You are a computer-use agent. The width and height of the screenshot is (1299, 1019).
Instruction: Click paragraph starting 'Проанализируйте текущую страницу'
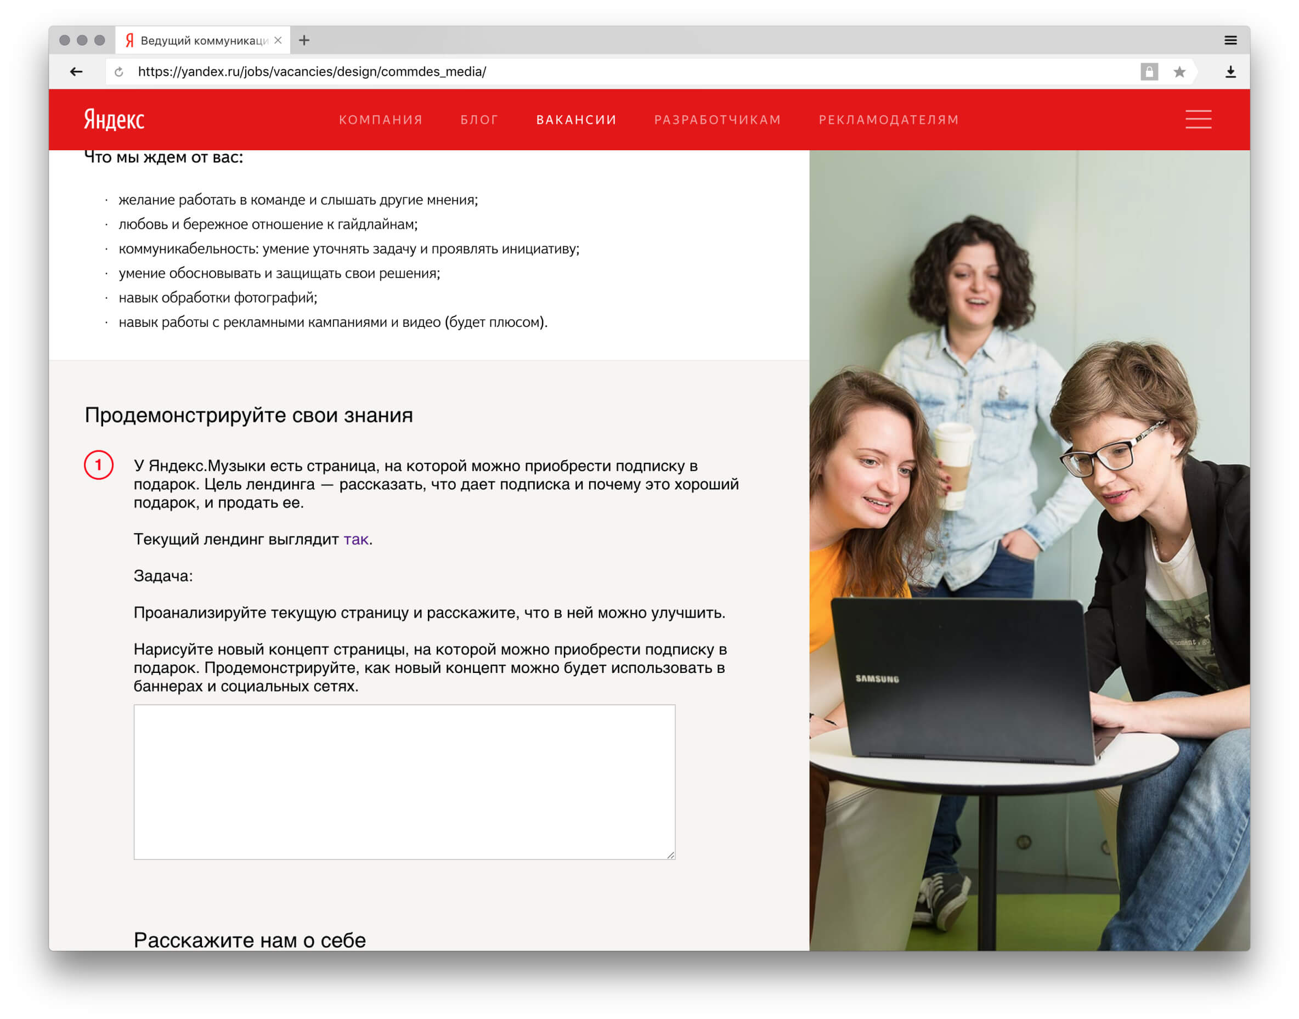[x=430, y=613]
